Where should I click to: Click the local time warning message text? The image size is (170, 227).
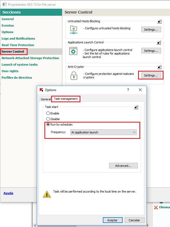(x=94, y=191)
